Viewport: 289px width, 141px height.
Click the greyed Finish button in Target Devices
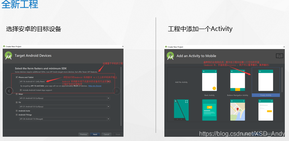point(118,135)
